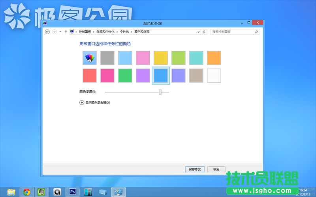Switch to Google Chrome on the taskbar
The height and width of the screenshot is (197, 316).
(26, 192)
